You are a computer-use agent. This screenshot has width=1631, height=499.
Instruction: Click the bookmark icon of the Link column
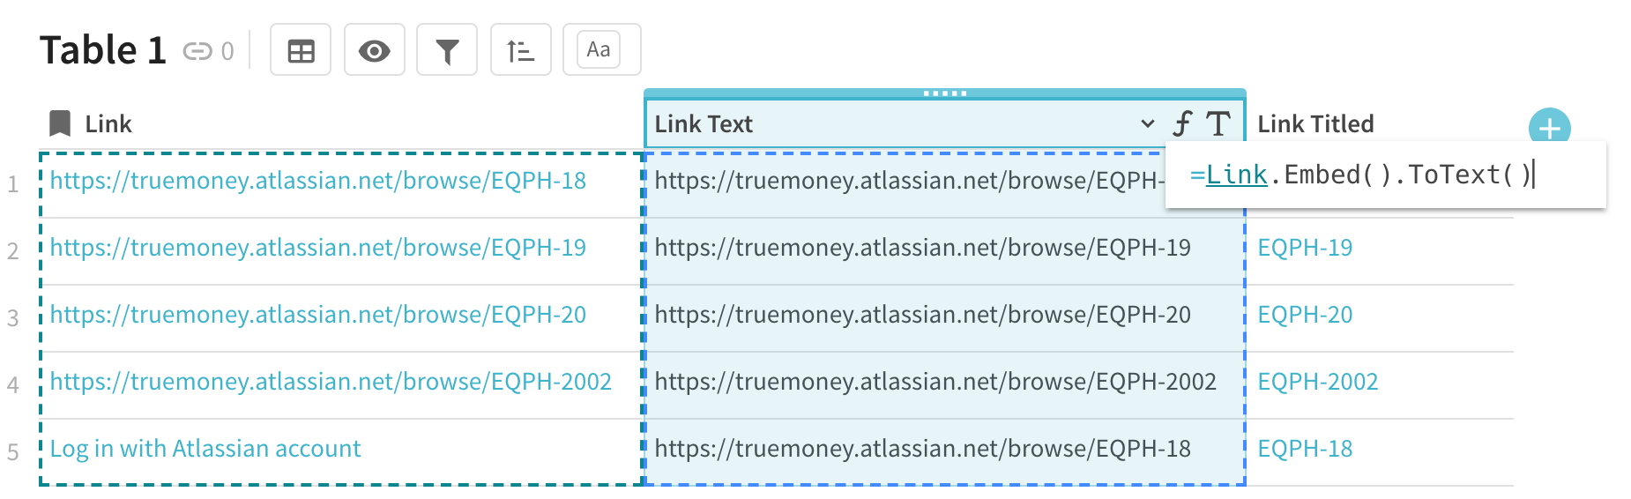(x=60, y=123)
